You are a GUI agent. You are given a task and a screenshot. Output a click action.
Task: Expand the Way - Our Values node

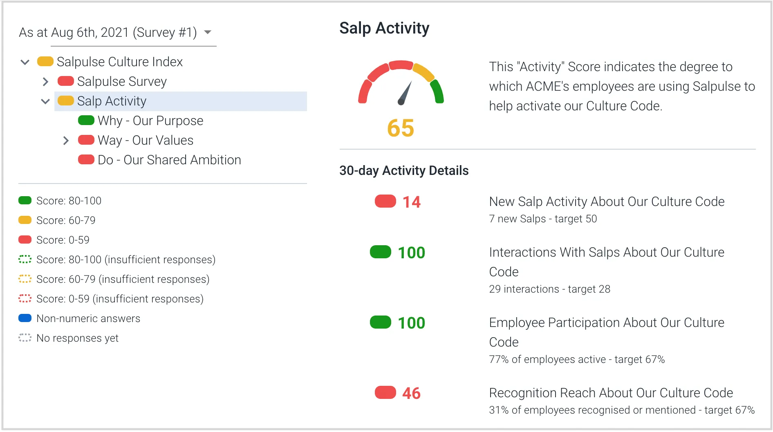[66, 141]
